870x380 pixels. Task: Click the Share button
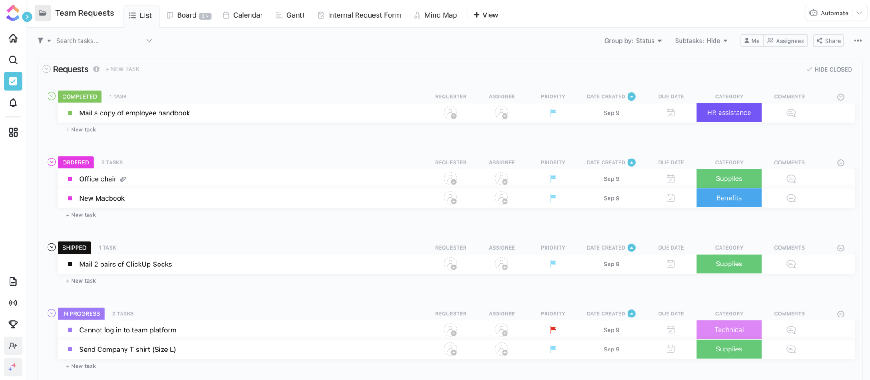[x=828, y=41]
